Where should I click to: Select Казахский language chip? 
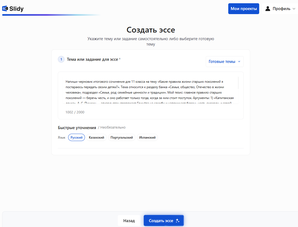pyautogui.click(x=96, y=137)
